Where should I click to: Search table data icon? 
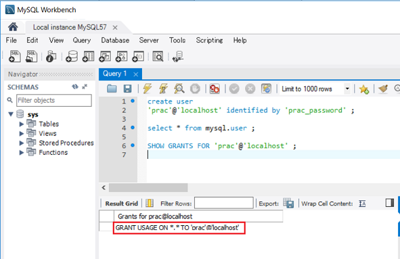[x=158, y=56]
